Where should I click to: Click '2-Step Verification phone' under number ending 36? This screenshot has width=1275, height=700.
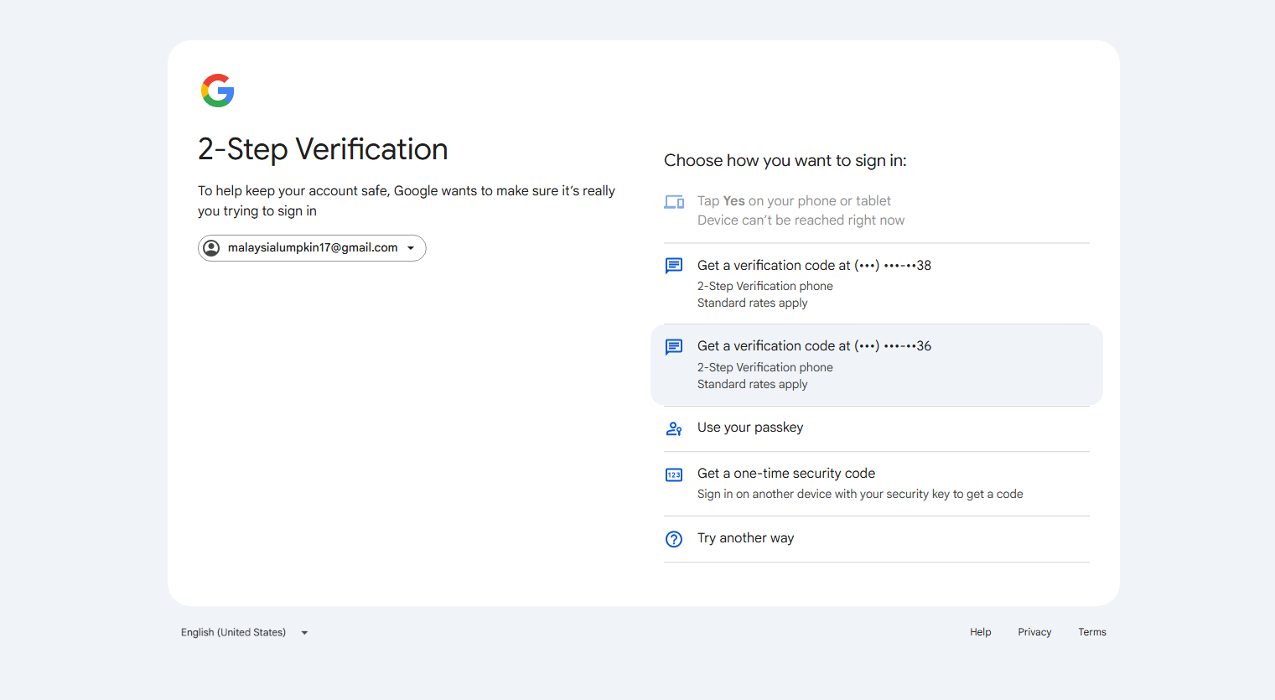pyautogui.click(x=765, y=367)
